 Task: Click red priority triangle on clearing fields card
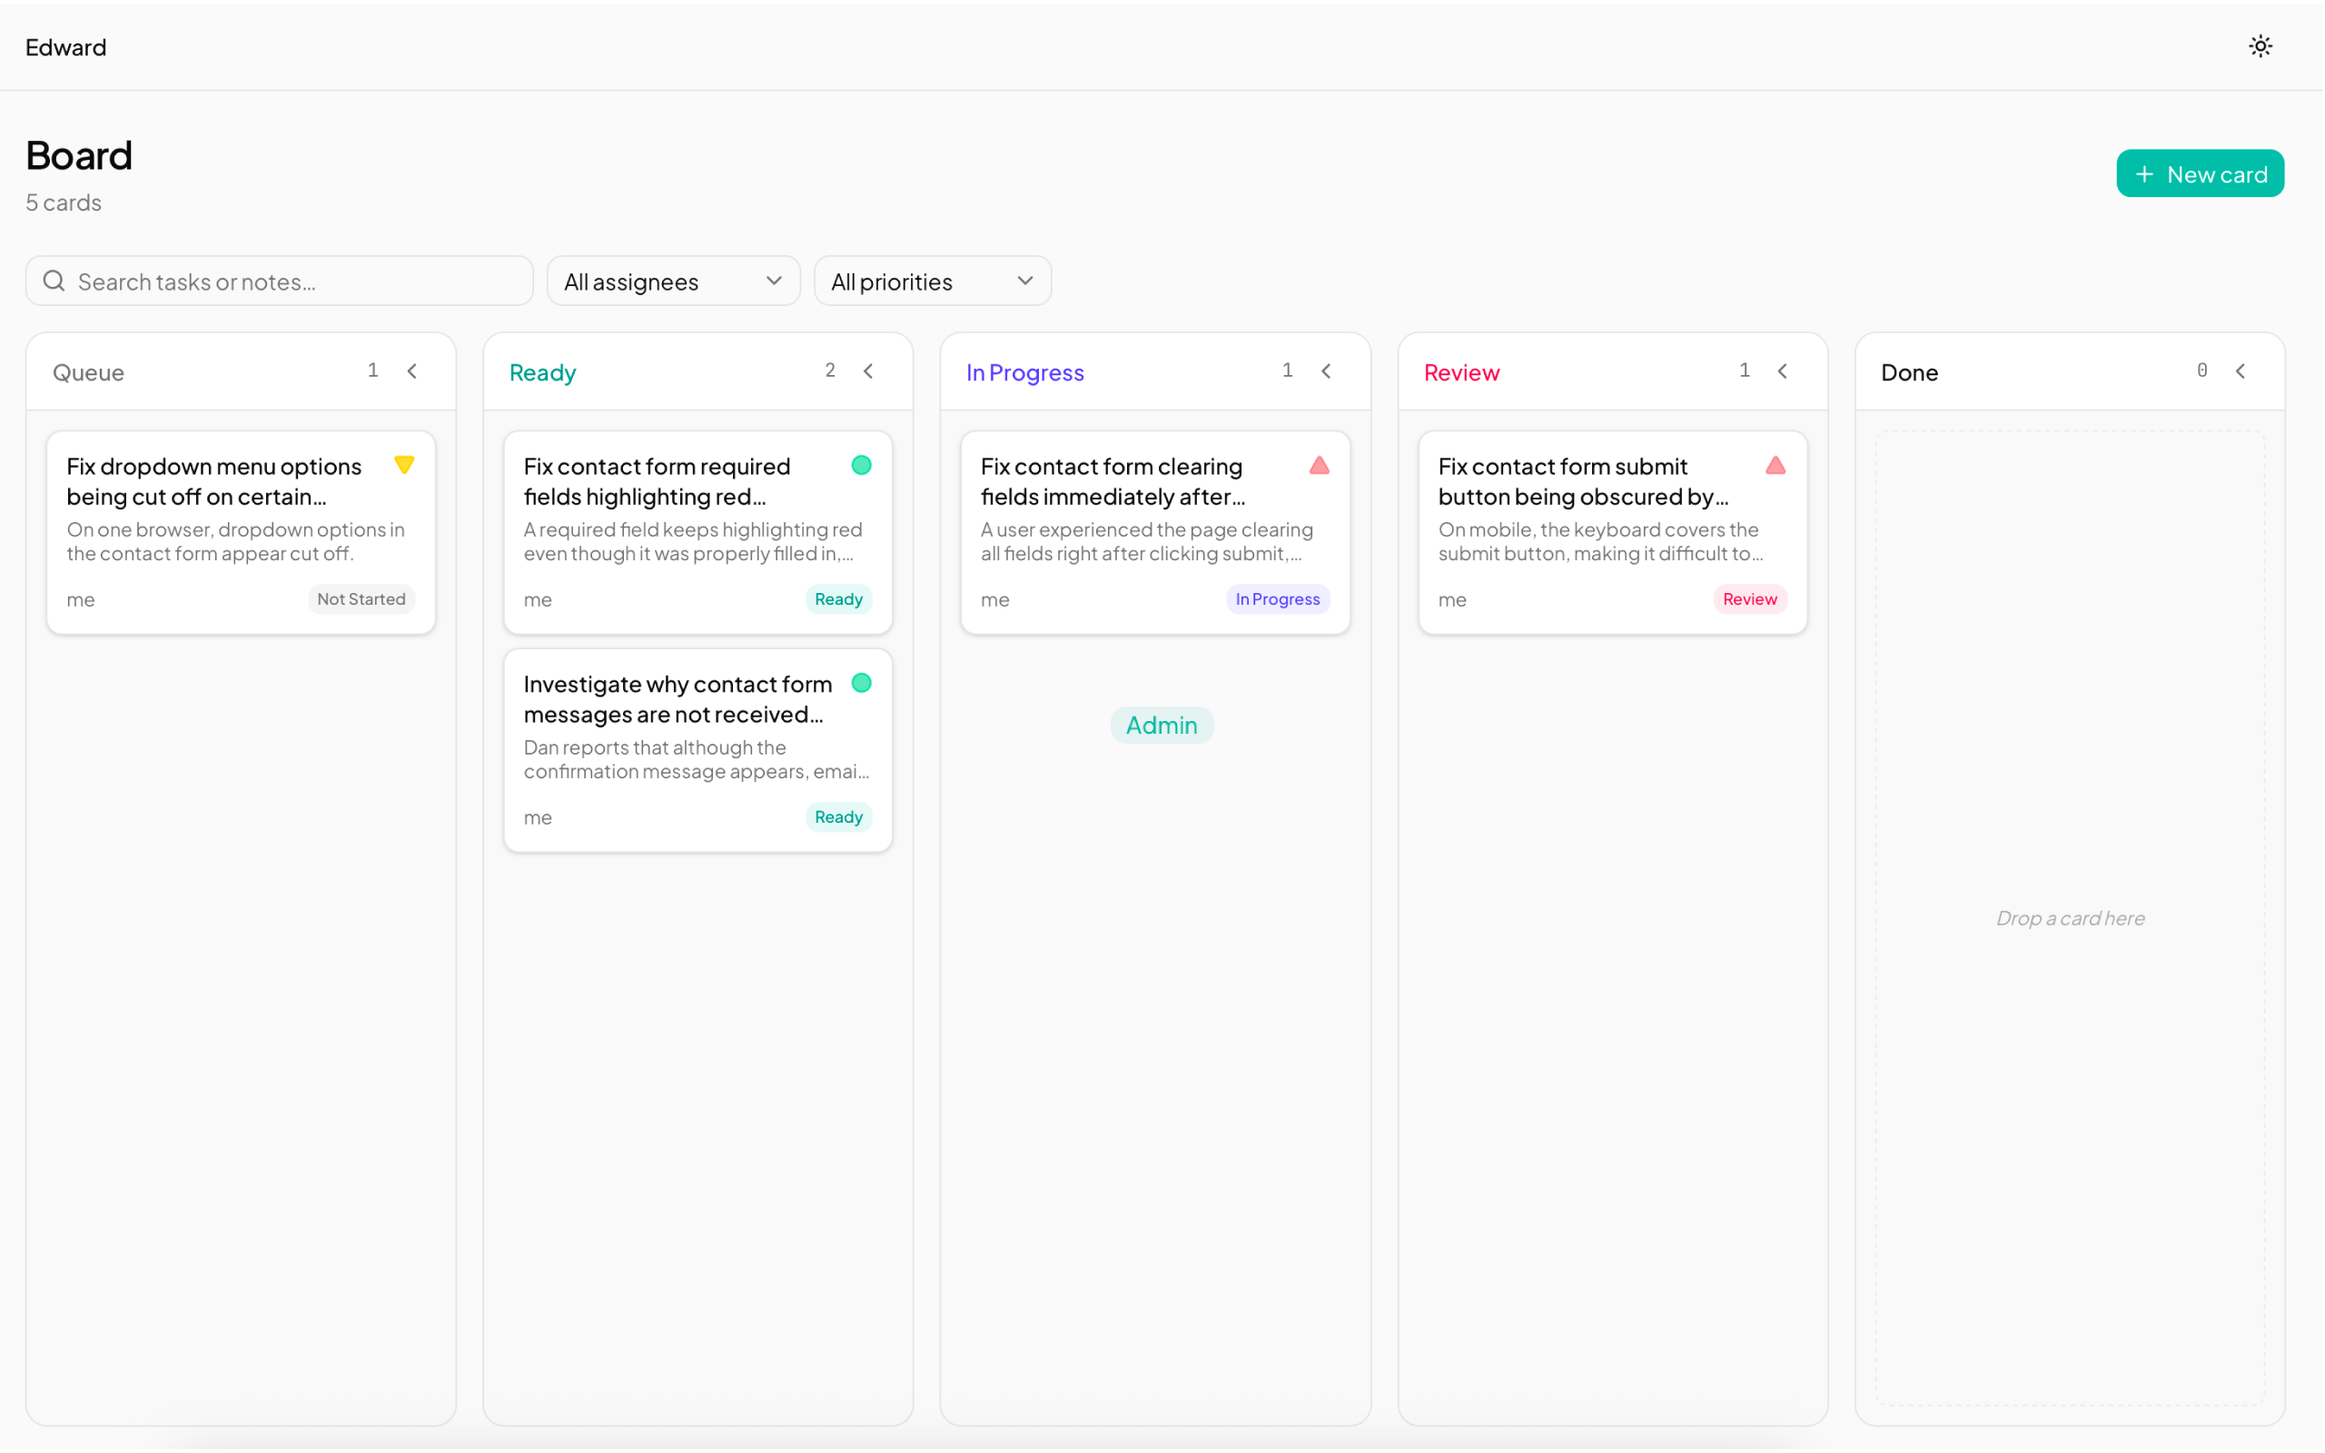pyautogui.click(x=1318, y=465)
